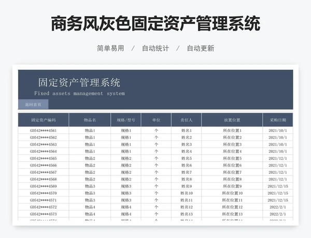The width and height of the screenshot is (311, 238).
Task: Select the 姓名6 cell
Action: [187, 166]
